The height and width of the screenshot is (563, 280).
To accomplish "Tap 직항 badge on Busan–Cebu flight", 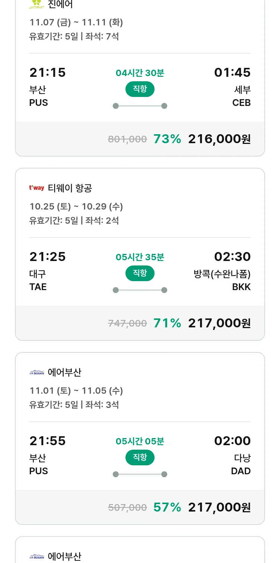I will pyautogui.click(x=140, y=89).
